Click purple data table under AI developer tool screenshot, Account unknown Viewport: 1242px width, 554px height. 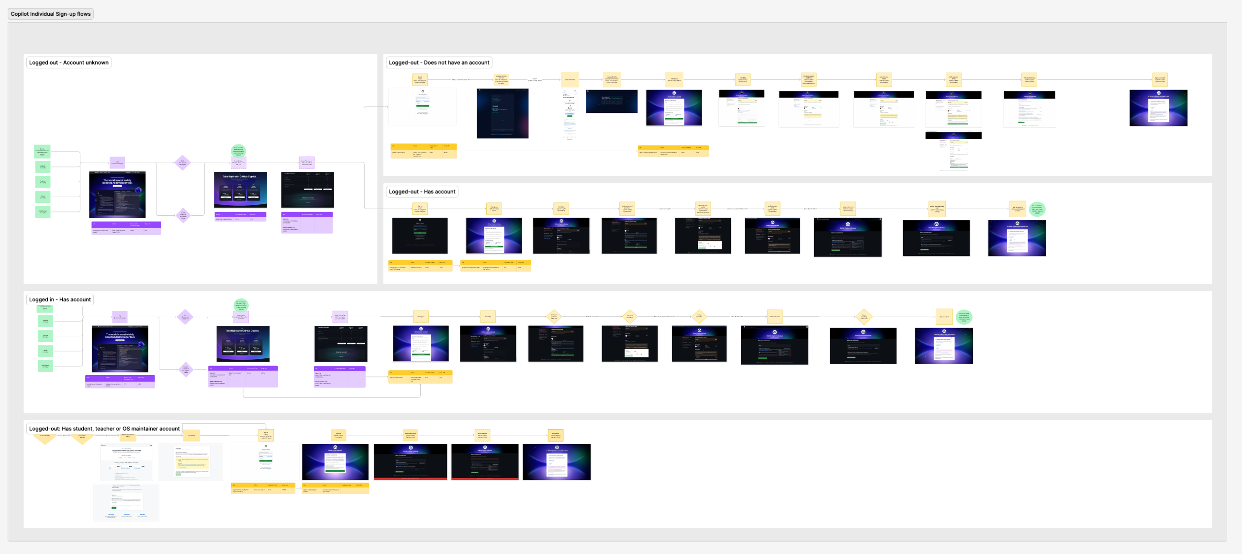[x=126, y=228]
